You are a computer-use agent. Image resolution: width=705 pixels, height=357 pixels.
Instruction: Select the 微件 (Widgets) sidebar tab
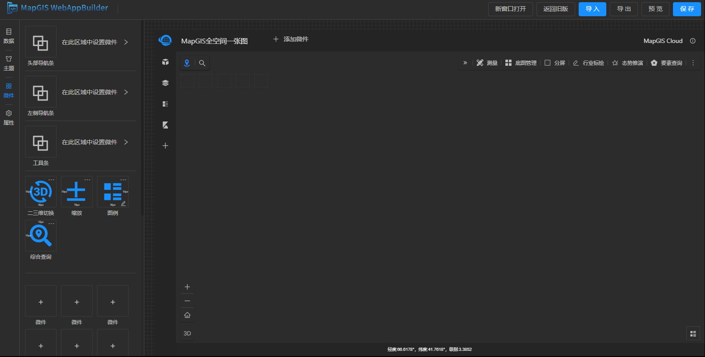pos(9,90)
